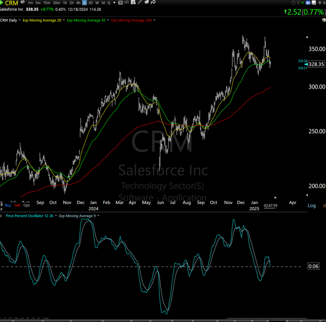Click the Tc chart template icon
The width and height of the screenshot is (326, 322).
pos(120,3)
